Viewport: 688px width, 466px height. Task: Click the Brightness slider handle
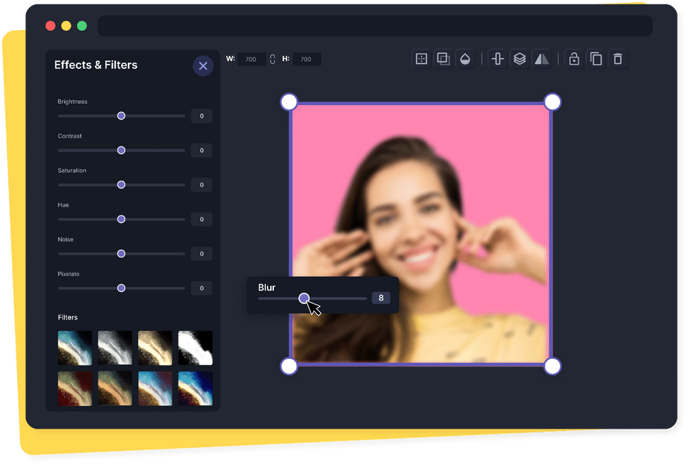click(121, 116)
